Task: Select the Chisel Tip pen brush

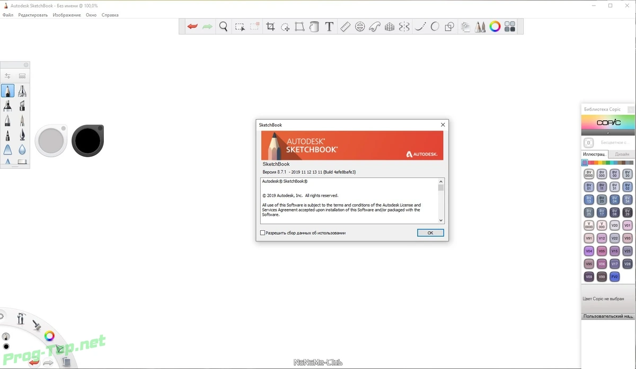Action: click(22, 106)
